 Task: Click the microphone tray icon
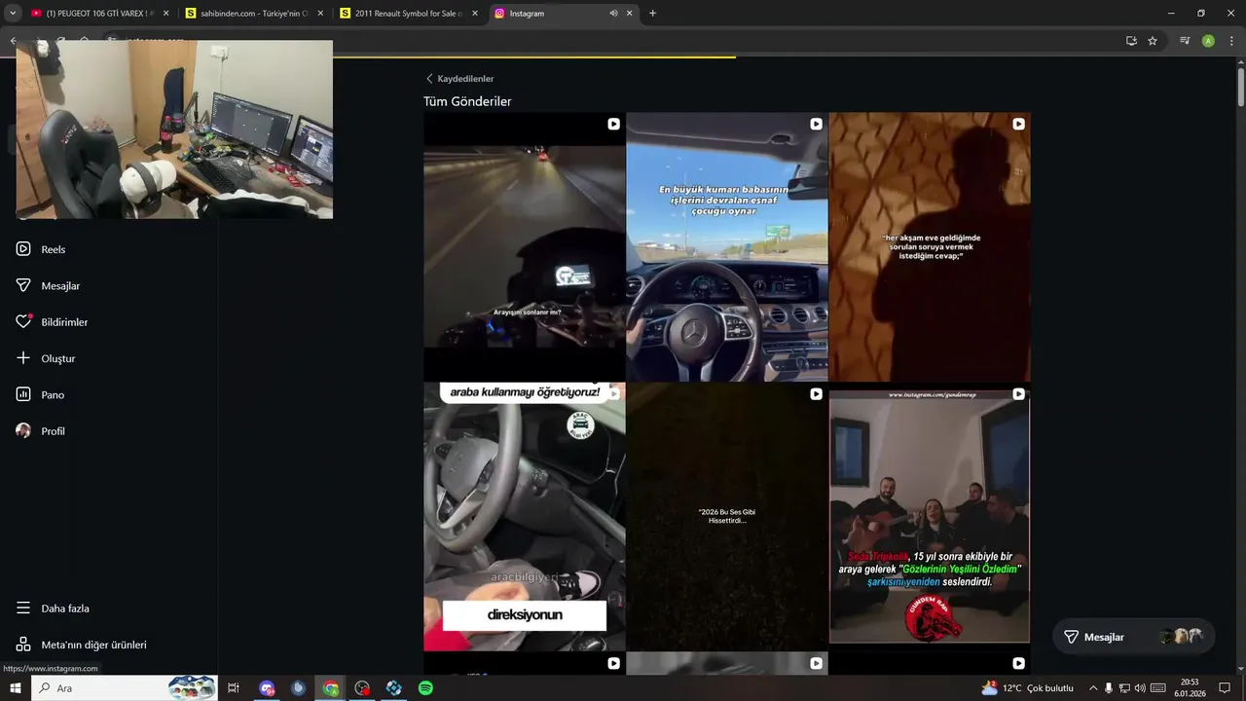[x=1109, y=688]
